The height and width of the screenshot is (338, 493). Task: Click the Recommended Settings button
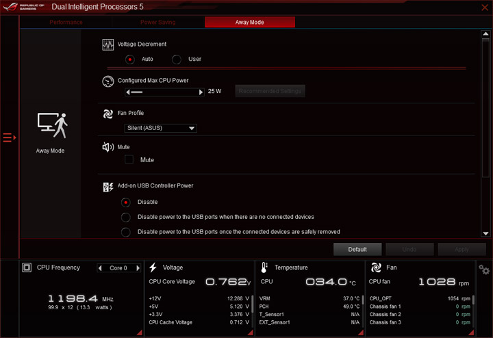pos(270,91)
